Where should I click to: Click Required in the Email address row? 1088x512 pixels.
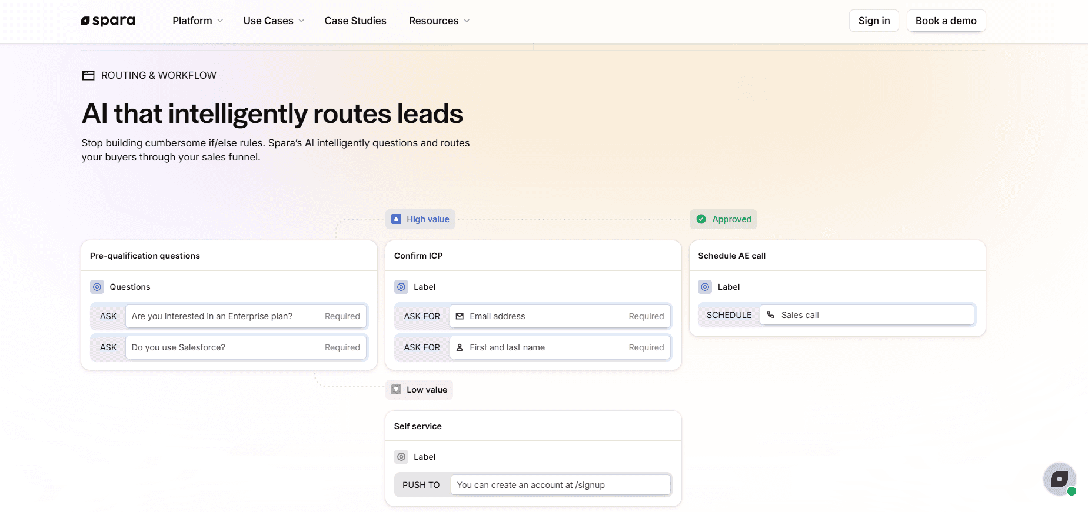tap(646, 316)
